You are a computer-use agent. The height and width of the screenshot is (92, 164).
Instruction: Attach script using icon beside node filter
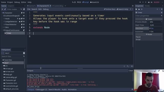[24, 9]
